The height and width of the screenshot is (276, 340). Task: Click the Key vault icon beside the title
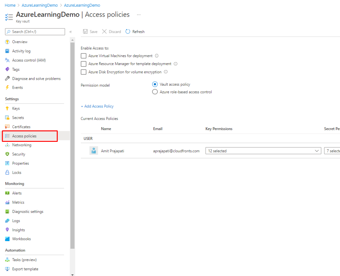point(9,17)
